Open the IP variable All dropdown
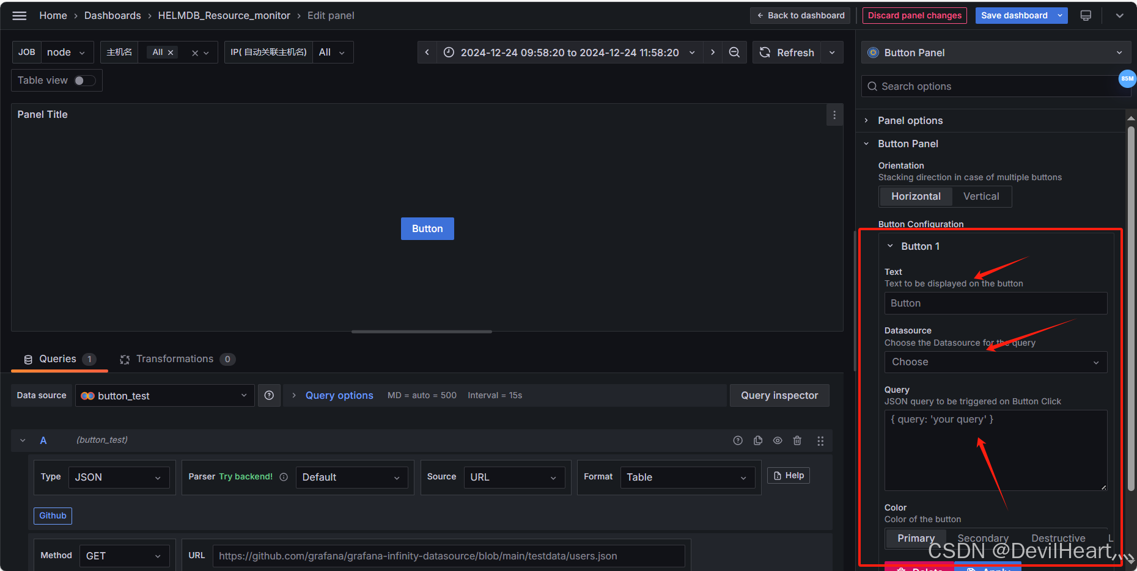The height and width of the screenshot is (571, 1137). coord(333,53)
